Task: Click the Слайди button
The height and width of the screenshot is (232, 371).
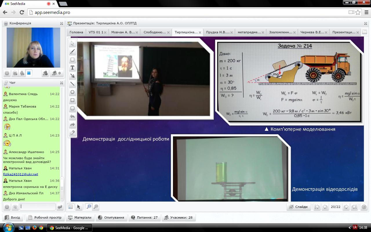Action: (x=299, y=207)
